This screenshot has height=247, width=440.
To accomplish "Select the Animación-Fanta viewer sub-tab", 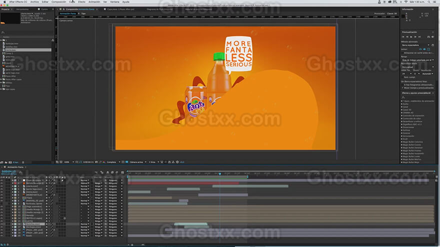I will point(68,13).
